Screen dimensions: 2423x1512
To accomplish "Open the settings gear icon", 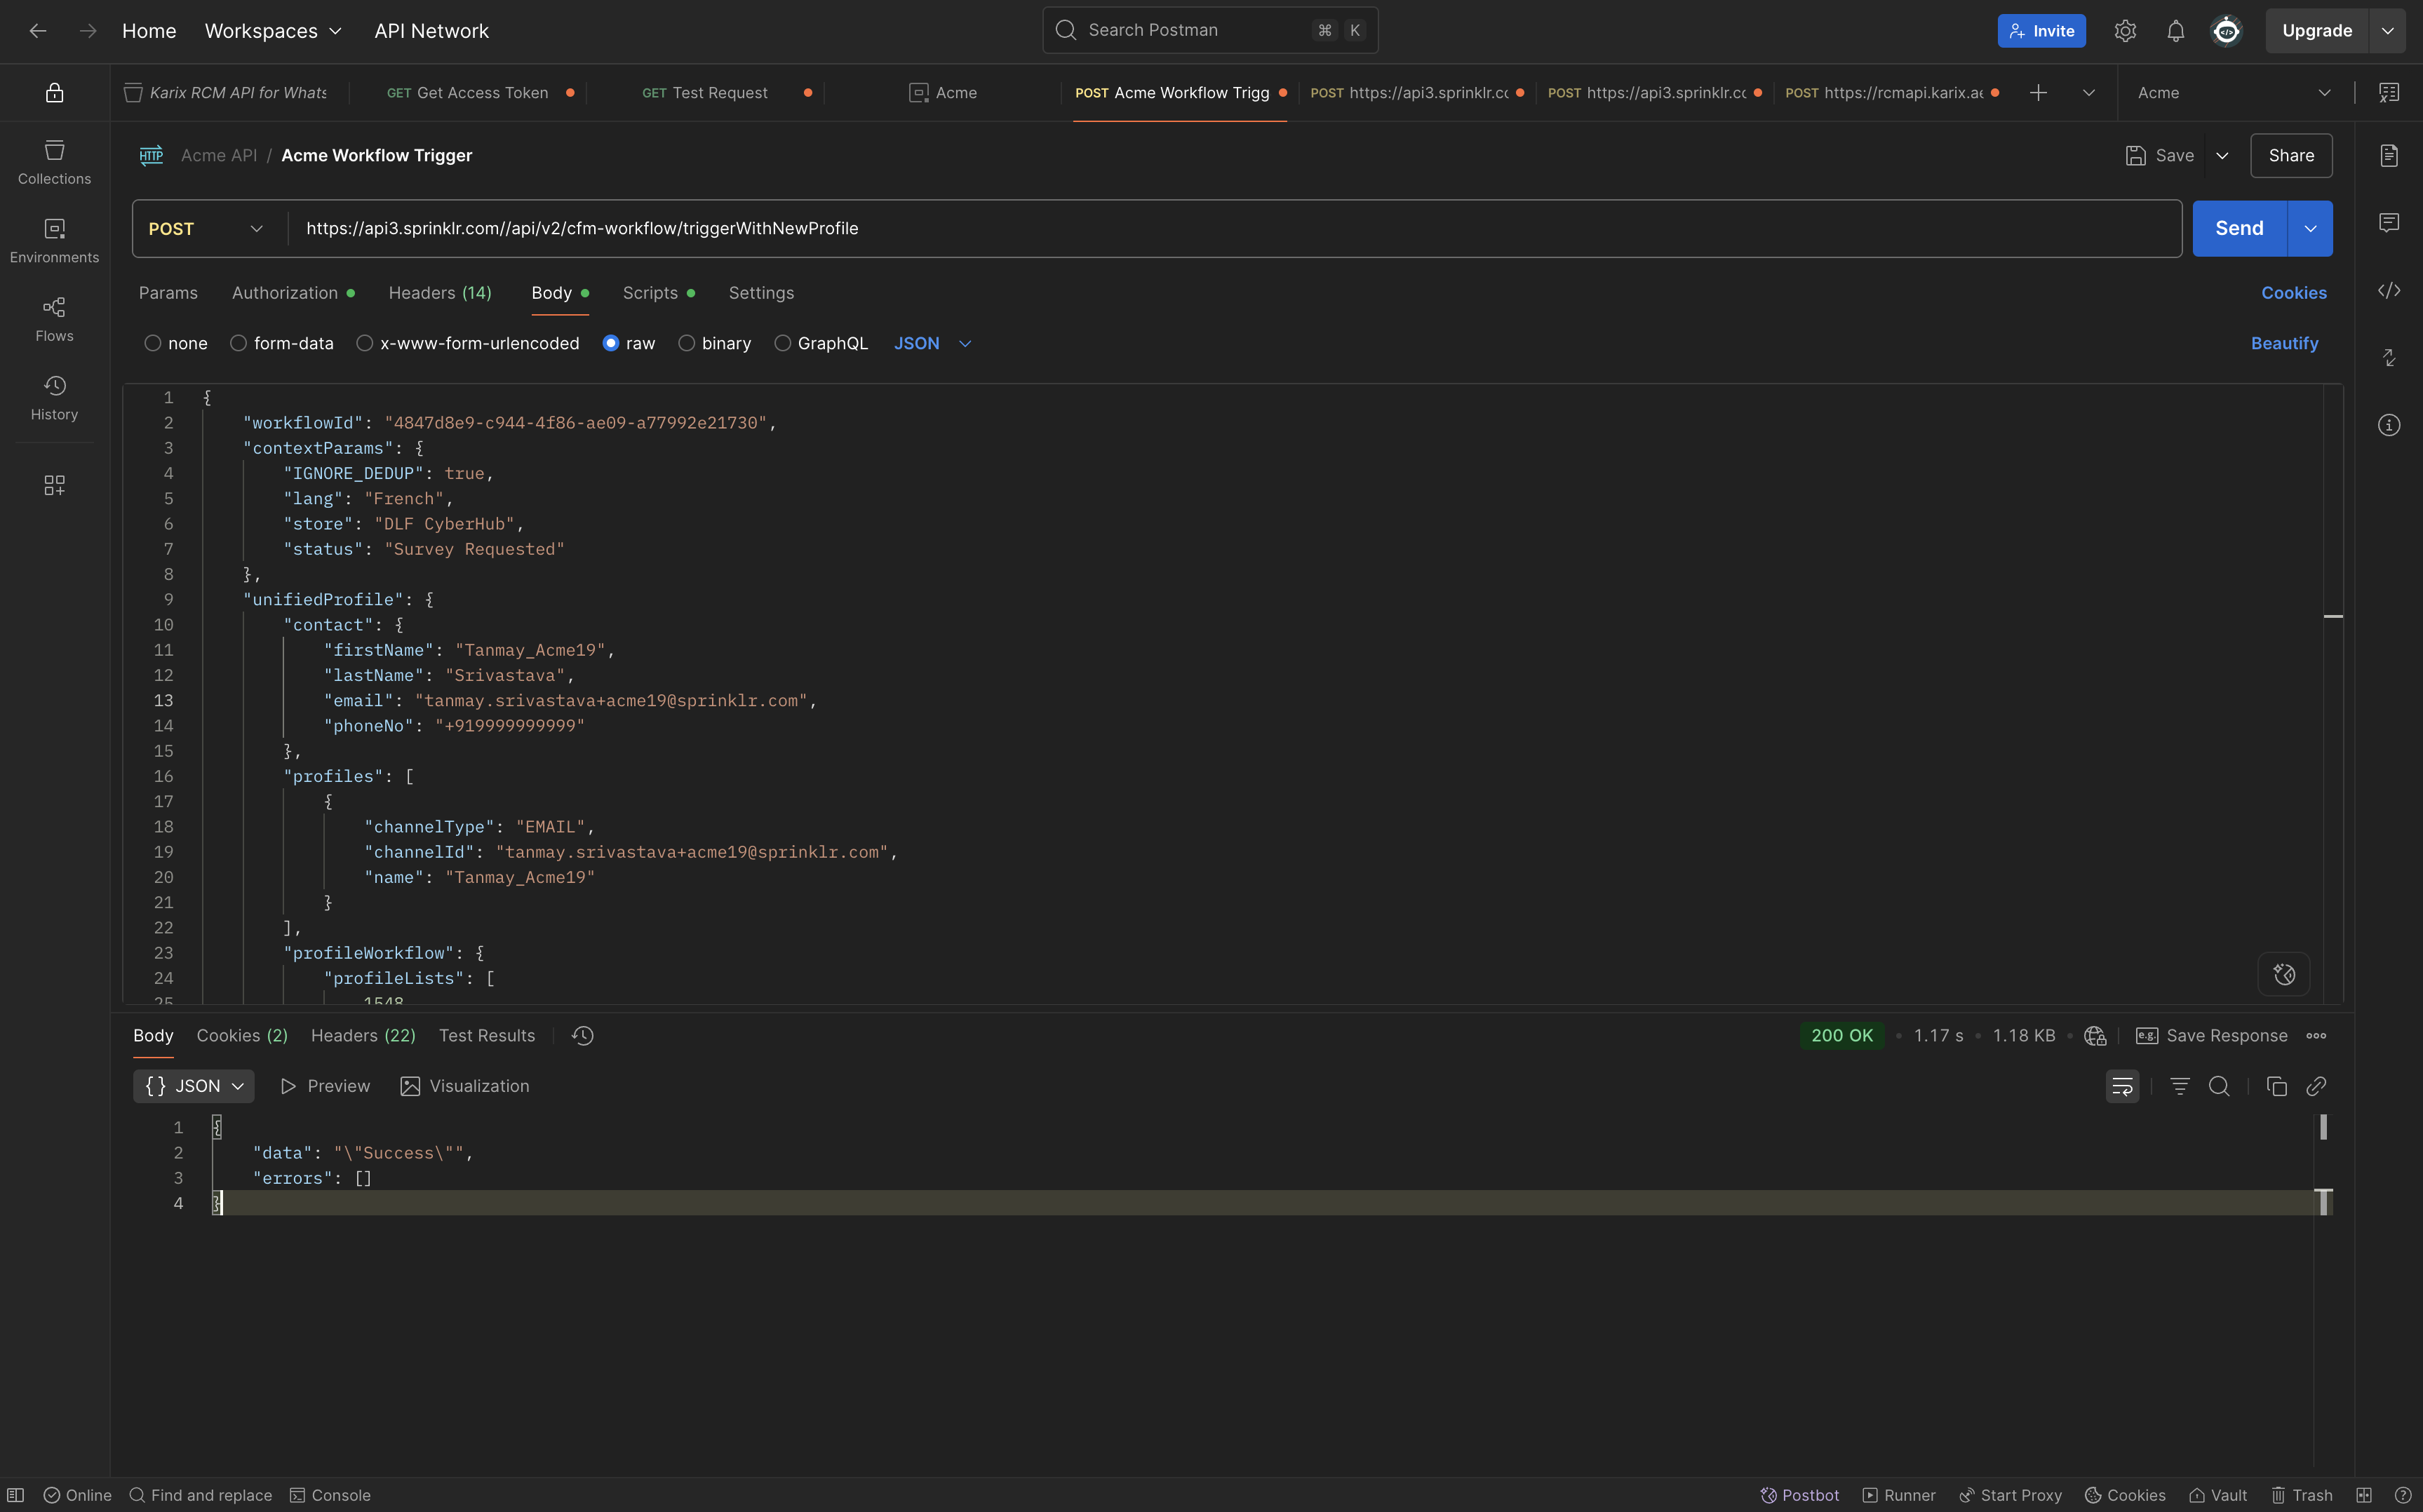I will coord(2125,31).
